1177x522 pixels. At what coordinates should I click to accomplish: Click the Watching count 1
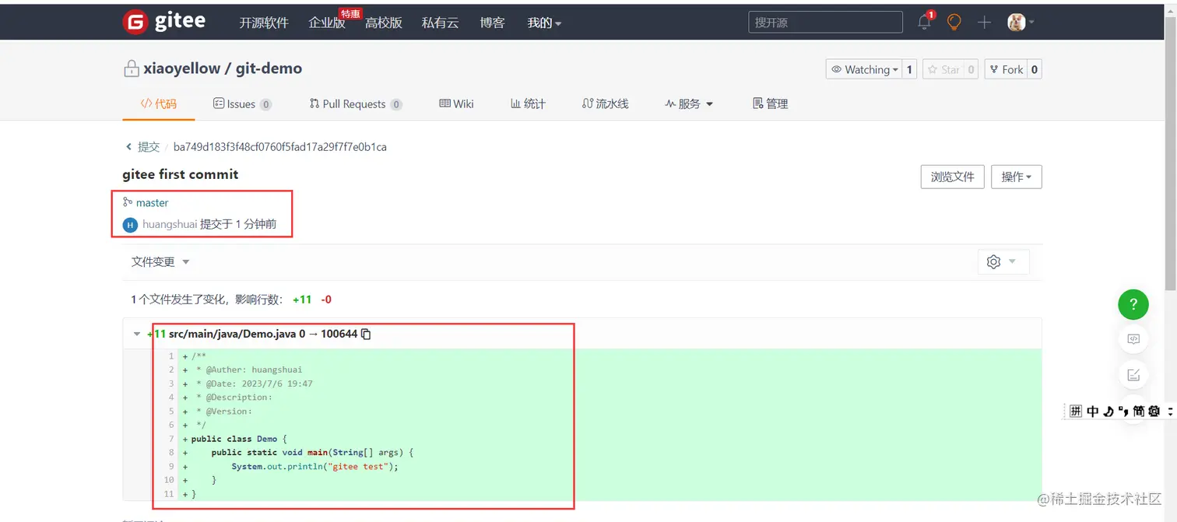click(x=909, y=69)
